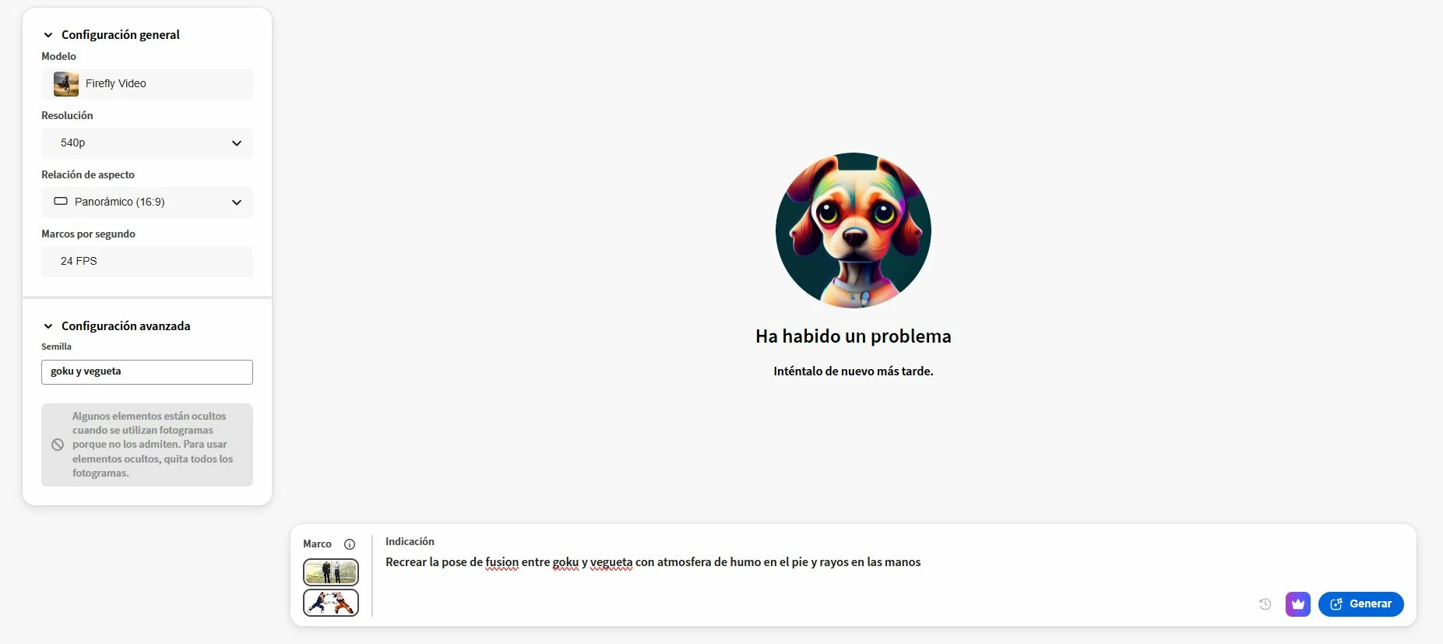Screen dimensions: 1443x644
Task: Click the 24 FPS field
Action: pyautogui.click(x=147, y=262)
